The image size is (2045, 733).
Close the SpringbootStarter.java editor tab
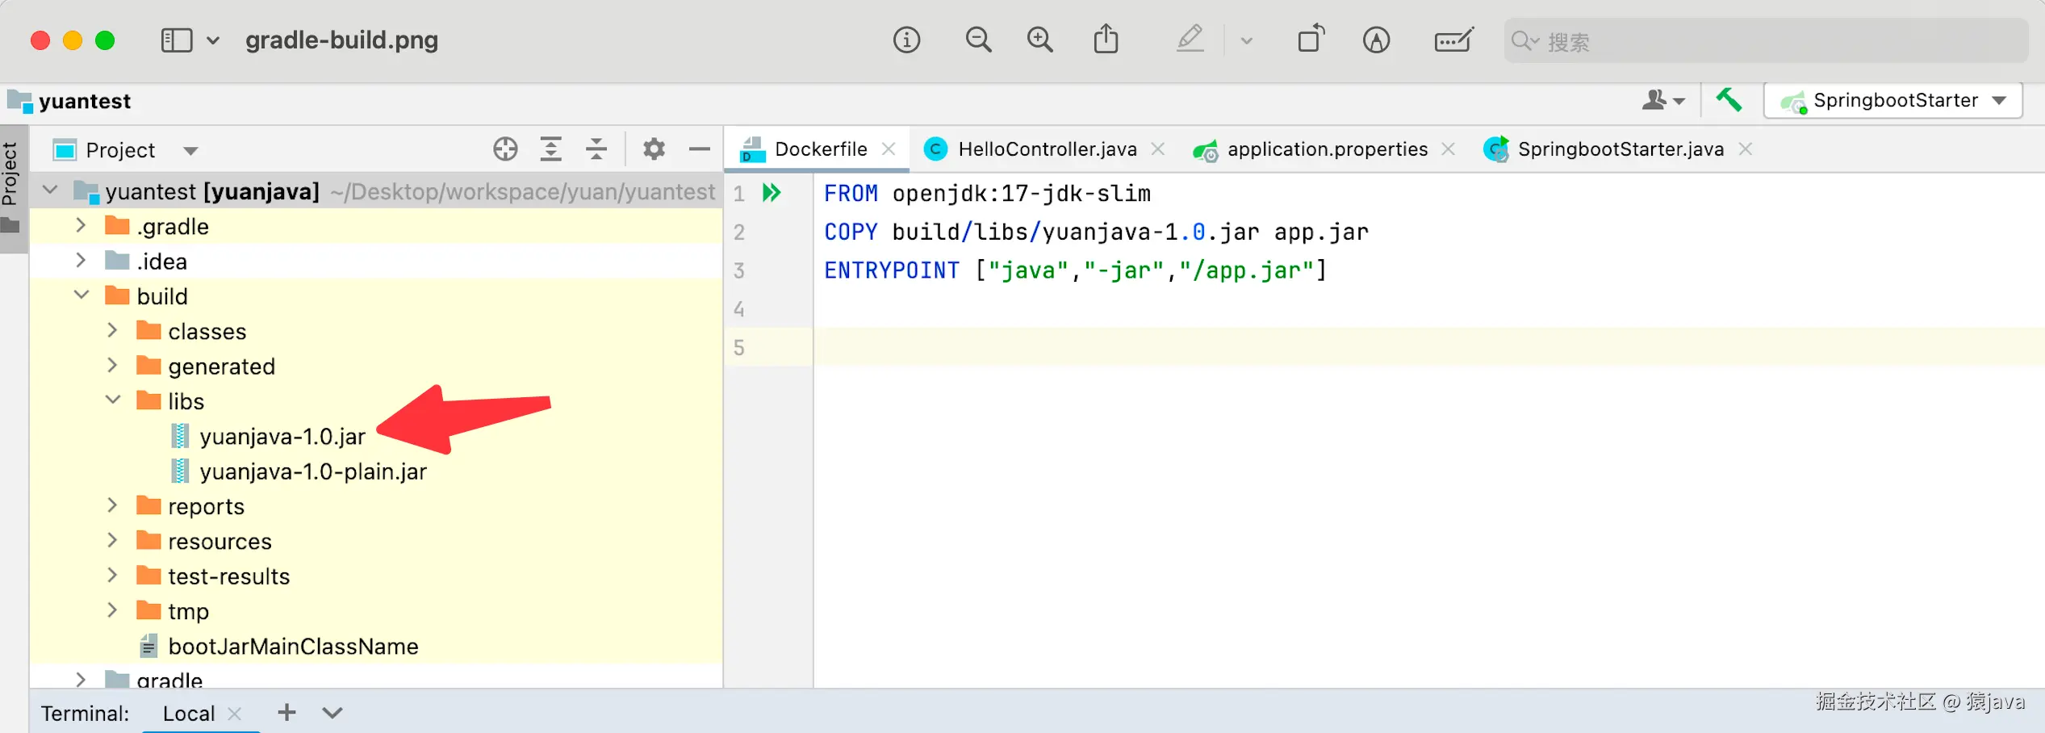(x=1745, y=149)
